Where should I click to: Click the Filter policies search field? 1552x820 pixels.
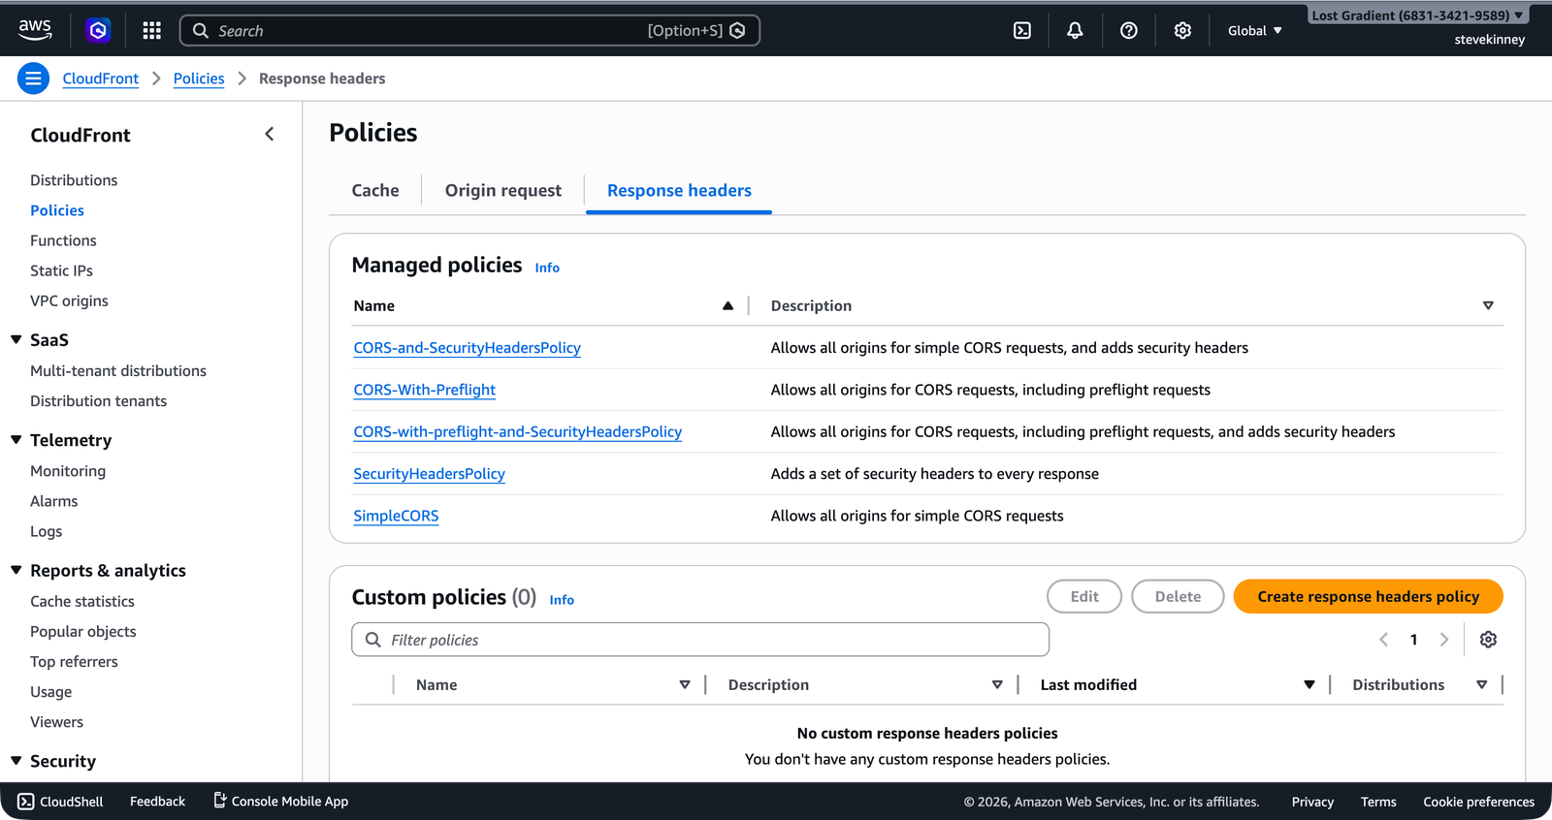click(700, 640)
